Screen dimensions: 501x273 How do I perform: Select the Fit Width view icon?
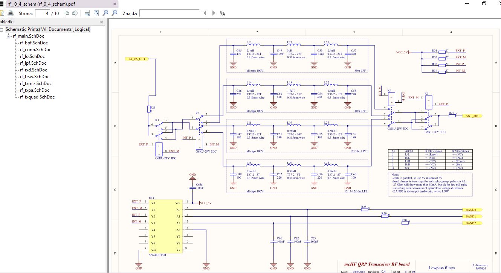tap(87, 13)
